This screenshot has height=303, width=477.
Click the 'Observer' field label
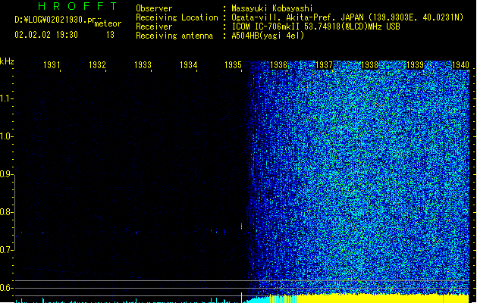tap(154, 8)
